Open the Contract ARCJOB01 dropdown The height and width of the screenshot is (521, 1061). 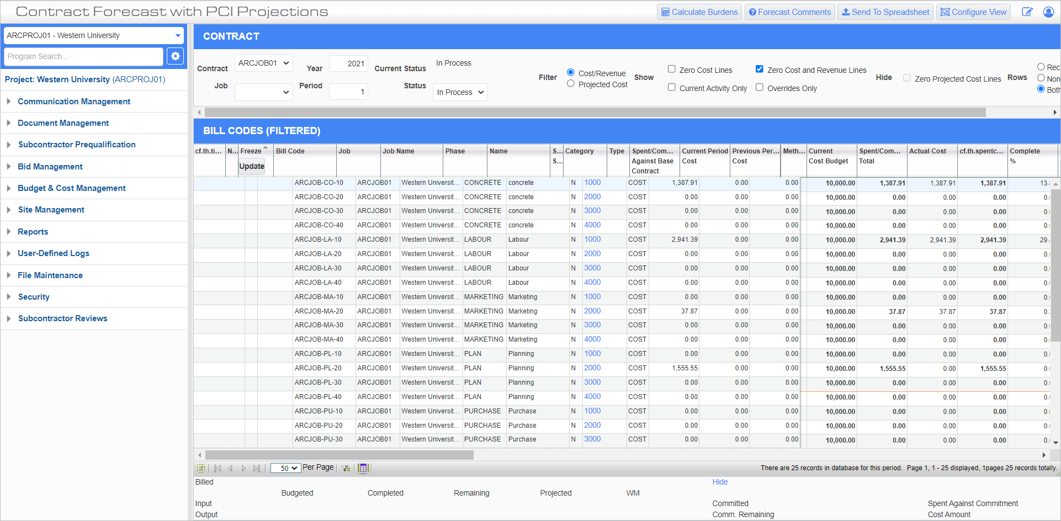coord(263,63)
